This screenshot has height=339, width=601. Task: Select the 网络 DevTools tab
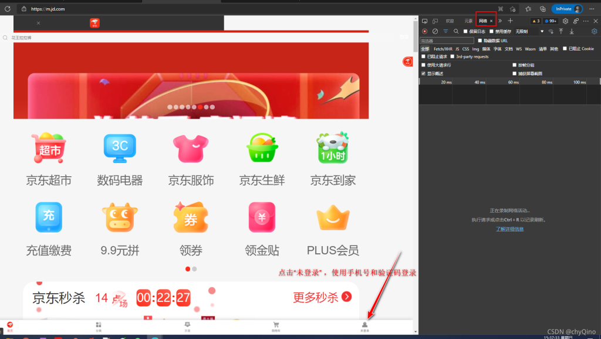[483, 21]
